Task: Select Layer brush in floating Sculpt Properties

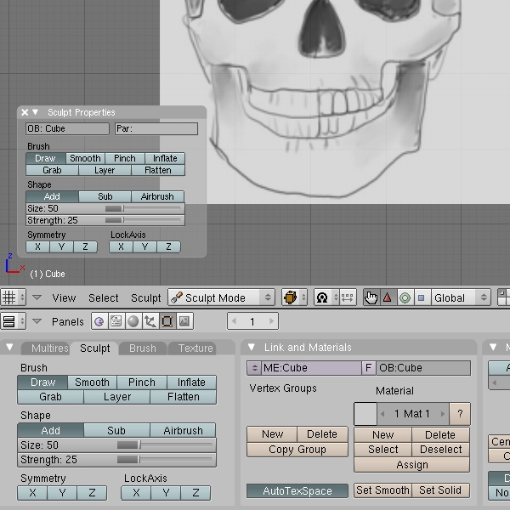Action: pos(105,170)
